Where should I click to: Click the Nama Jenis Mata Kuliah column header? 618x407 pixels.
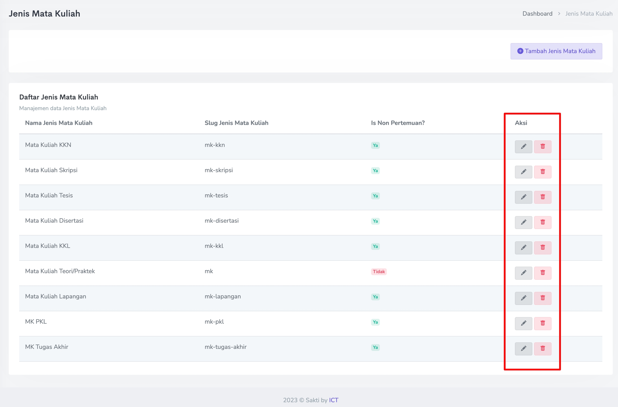pos(59,123)
